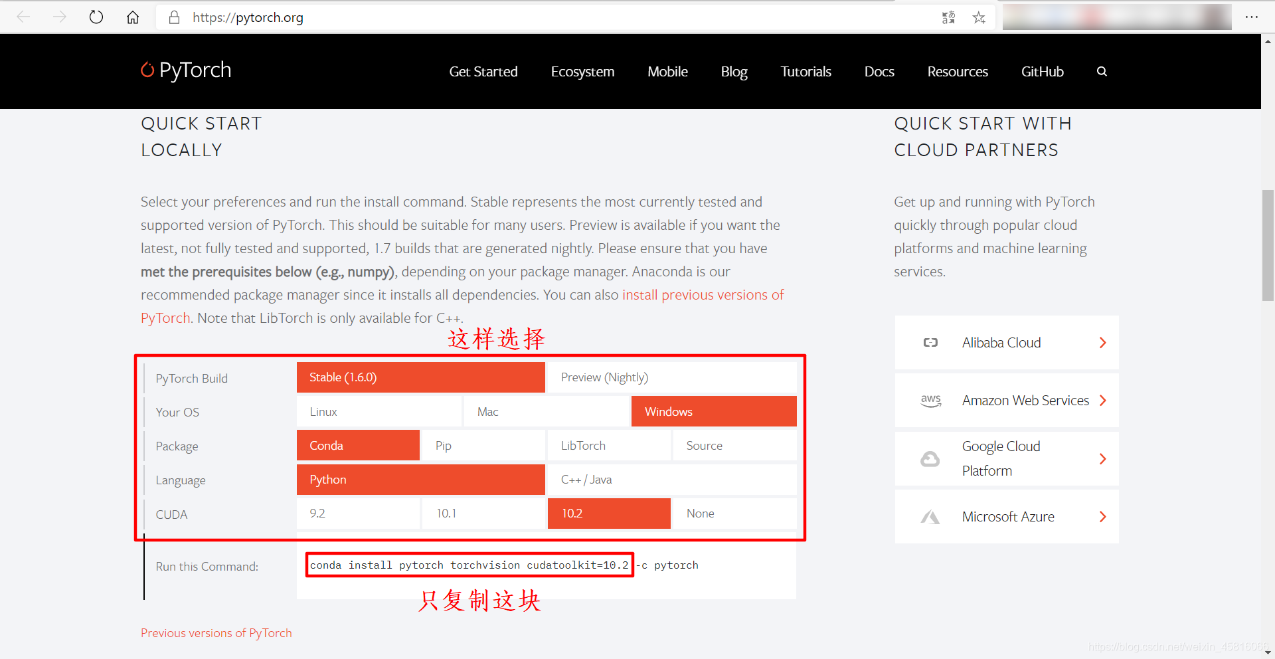The width and height of the screenshot is (1275, 659).
Task: Select C++ / Java language option
Action: [x=672, y=480]
